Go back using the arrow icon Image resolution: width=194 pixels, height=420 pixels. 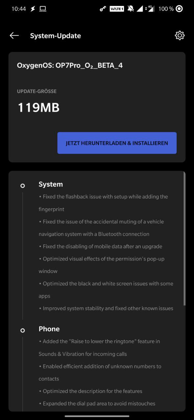click(x=14, y=35)
